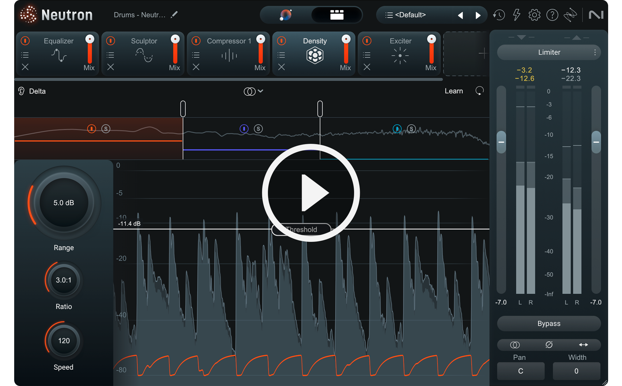Click the Width value field 0
The image size is (622, 386).
576,371
